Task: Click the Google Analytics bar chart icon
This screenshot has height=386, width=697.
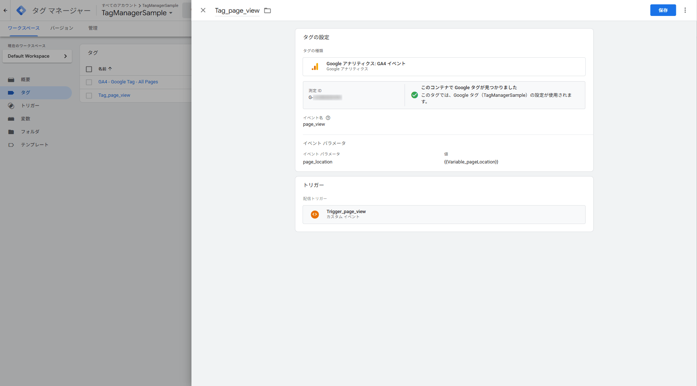Action: click(x=315, y=67)
